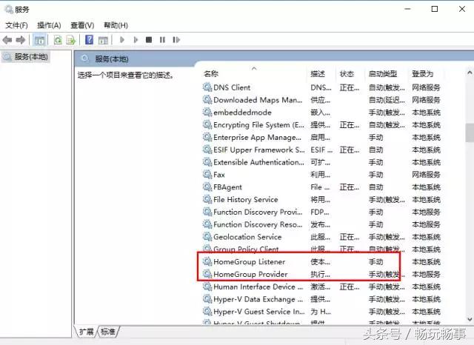This screenshot has width=474, height=345.
Task: Click the scroll-down arrow of the services list
Action: (470, 319)
